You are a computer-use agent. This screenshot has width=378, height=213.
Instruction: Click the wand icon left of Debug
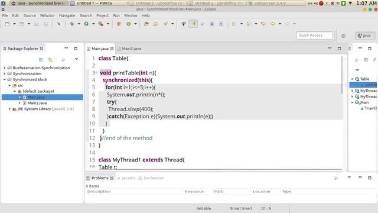[x=59, y=24]
